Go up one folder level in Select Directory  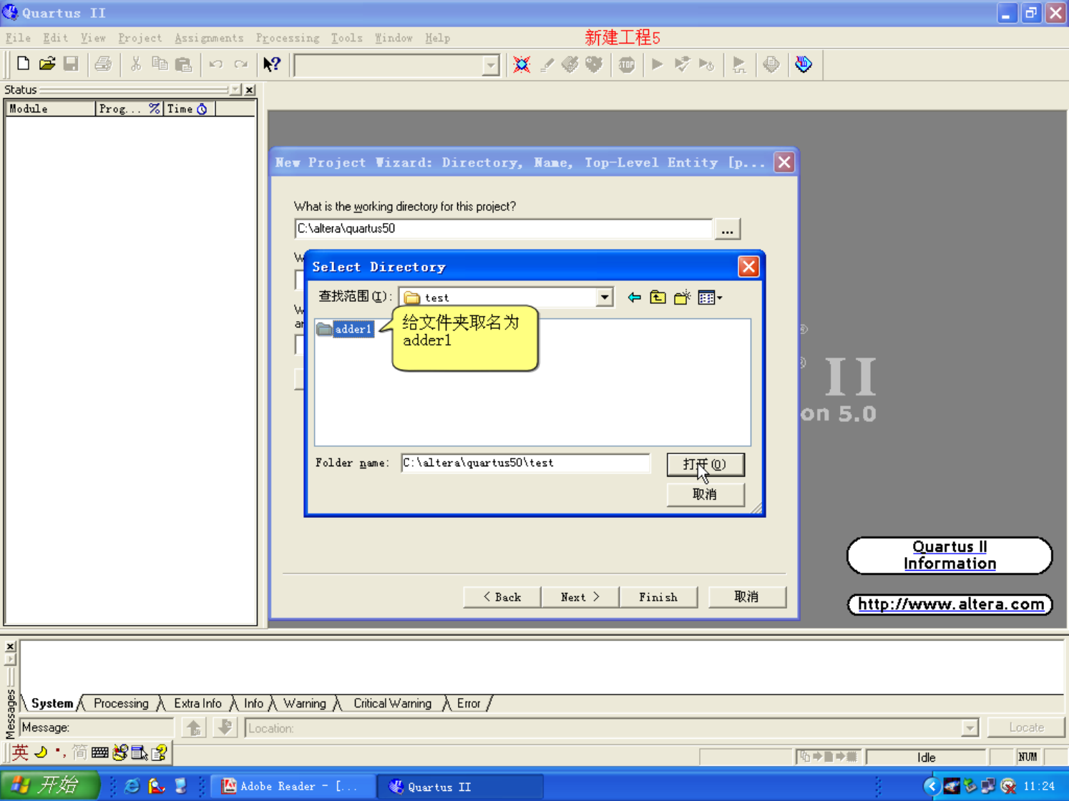pos(658,298)
